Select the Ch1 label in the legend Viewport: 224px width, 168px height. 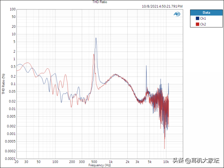coord(203,18)
